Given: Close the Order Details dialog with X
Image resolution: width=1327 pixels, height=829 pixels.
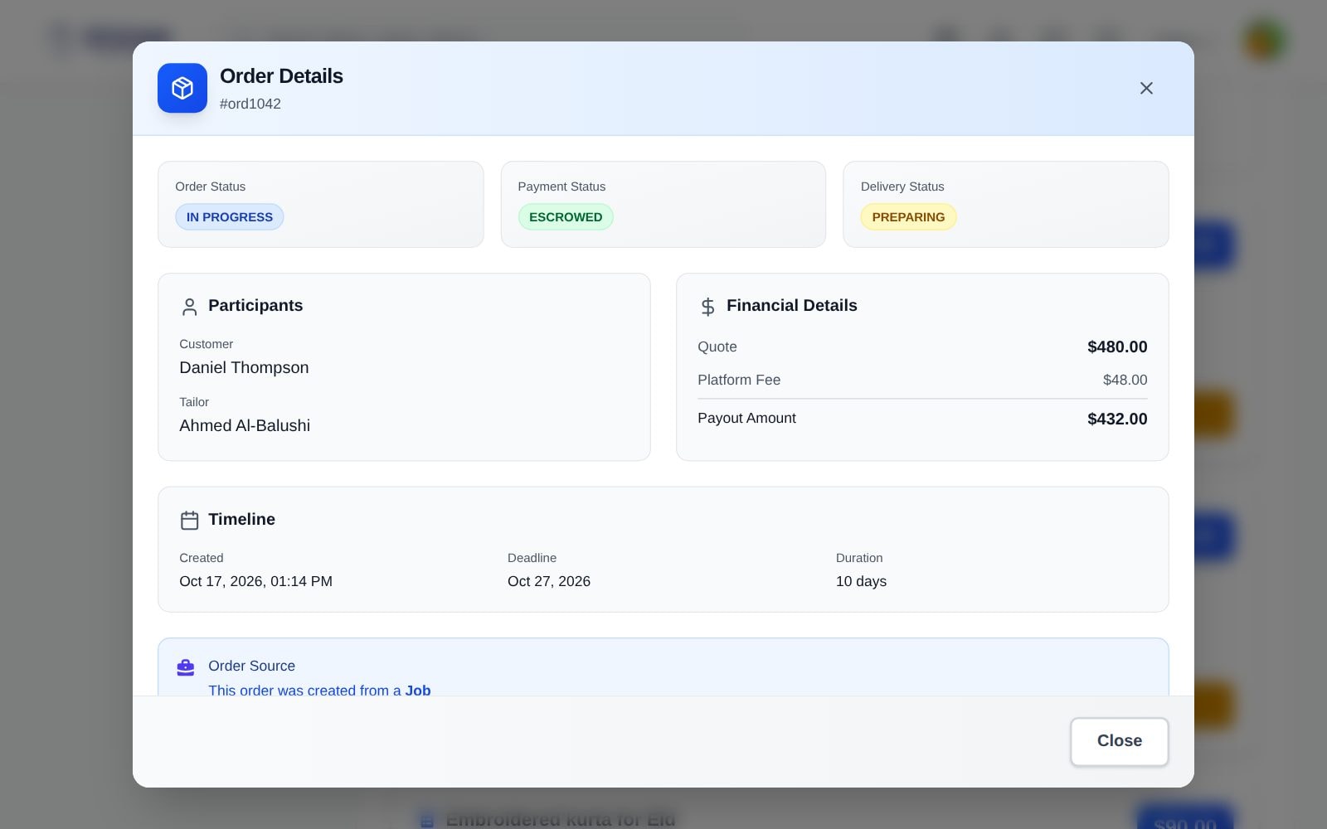Looking at the screenshot, I should point(1146,88).
